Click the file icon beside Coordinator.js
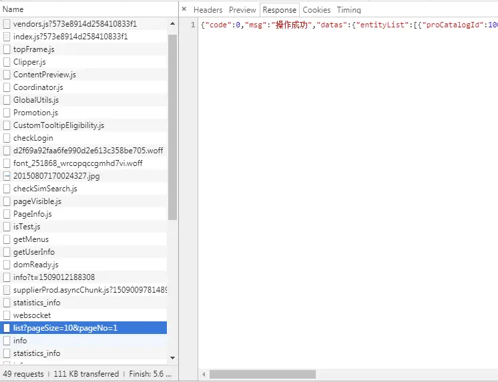 click(x=7, y=87)
